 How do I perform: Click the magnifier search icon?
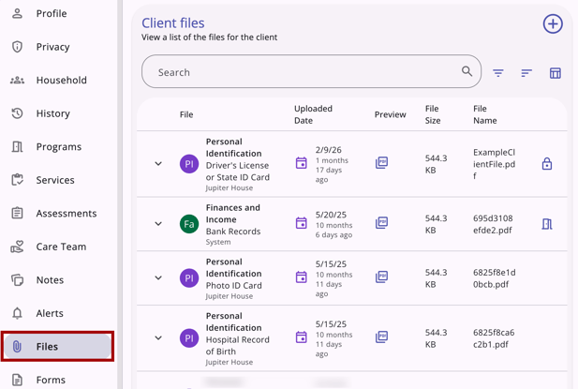(x=467, y=71)
